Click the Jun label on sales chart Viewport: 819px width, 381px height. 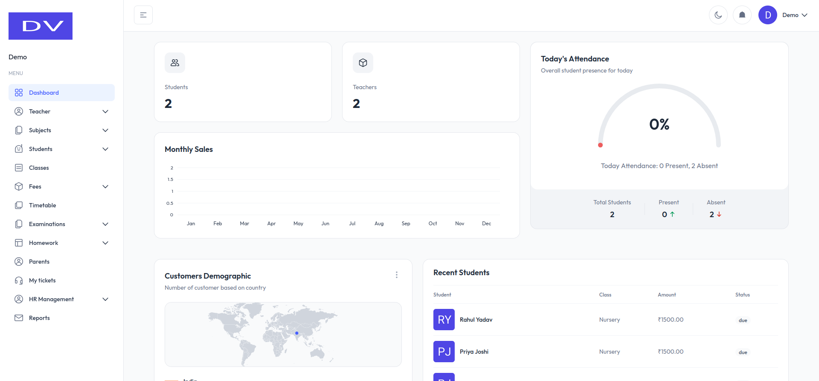tap(325, 224)
